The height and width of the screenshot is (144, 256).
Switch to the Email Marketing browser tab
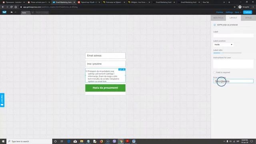pos(64,2)
